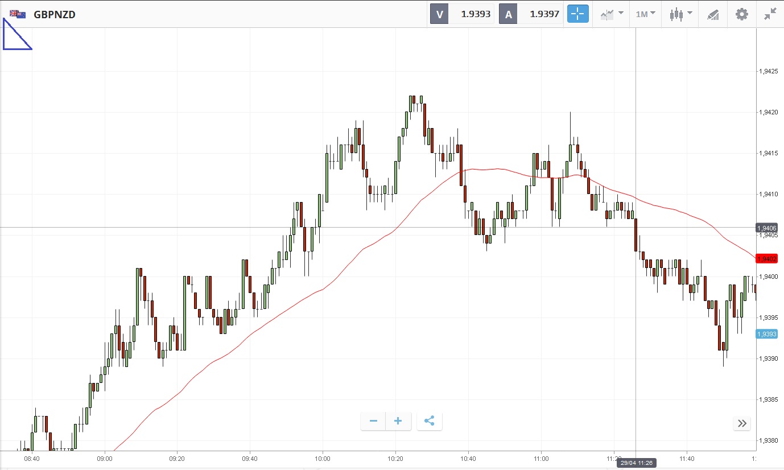784x470 pixels.
Task: Zoom out with the minus button
Action: 373,421
